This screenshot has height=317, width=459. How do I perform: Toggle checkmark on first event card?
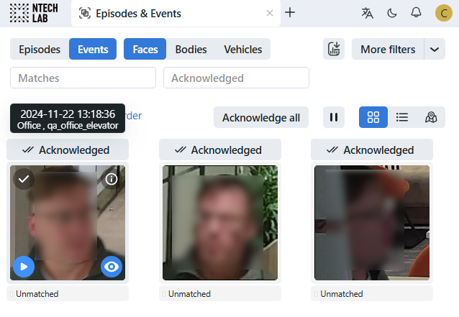(24, 179)
